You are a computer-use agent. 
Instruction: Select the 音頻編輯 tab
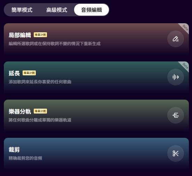(x=91, y=10)
